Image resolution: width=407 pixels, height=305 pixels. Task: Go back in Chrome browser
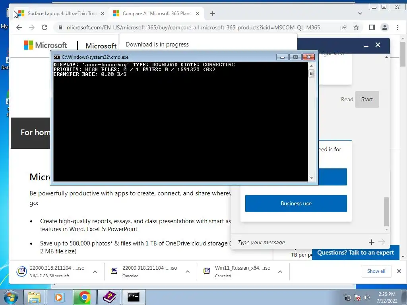pos(19,27)
